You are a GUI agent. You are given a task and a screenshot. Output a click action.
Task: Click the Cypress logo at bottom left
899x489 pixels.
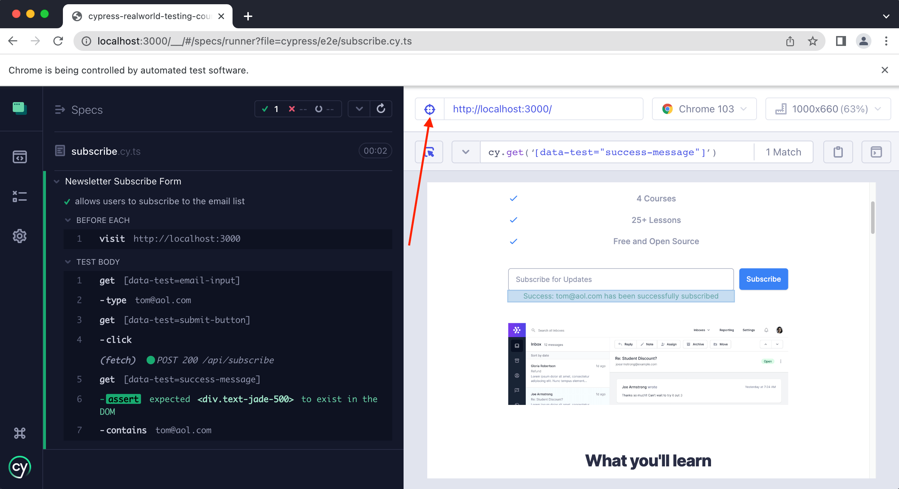point(20,467)
